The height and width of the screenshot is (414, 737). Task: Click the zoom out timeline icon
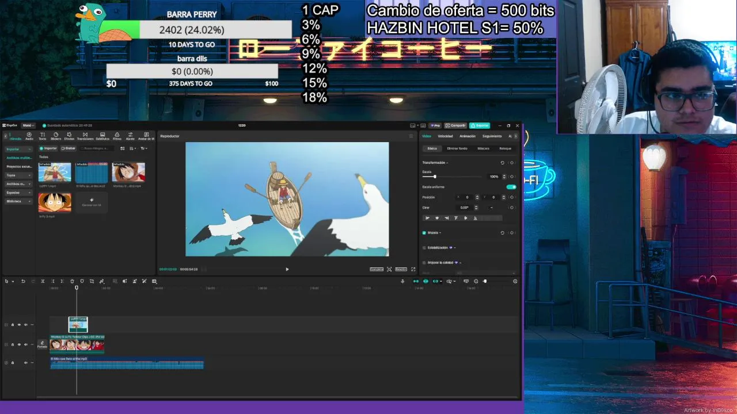tap(476, 281)
